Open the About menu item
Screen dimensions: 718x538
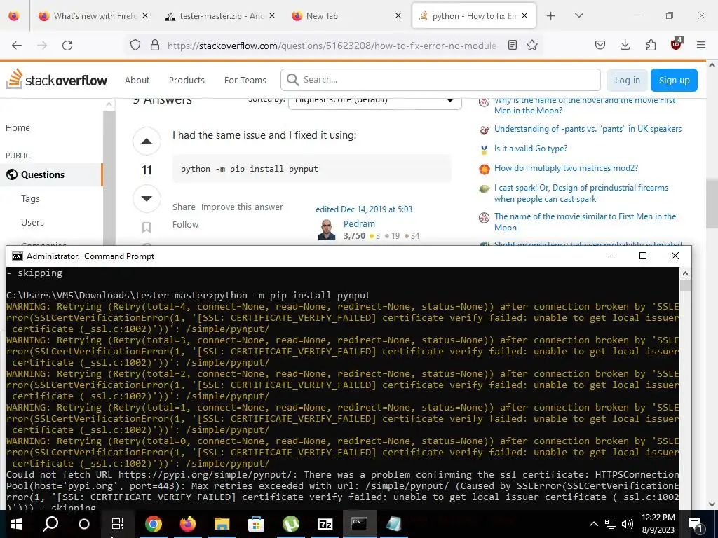click(137, 80)
